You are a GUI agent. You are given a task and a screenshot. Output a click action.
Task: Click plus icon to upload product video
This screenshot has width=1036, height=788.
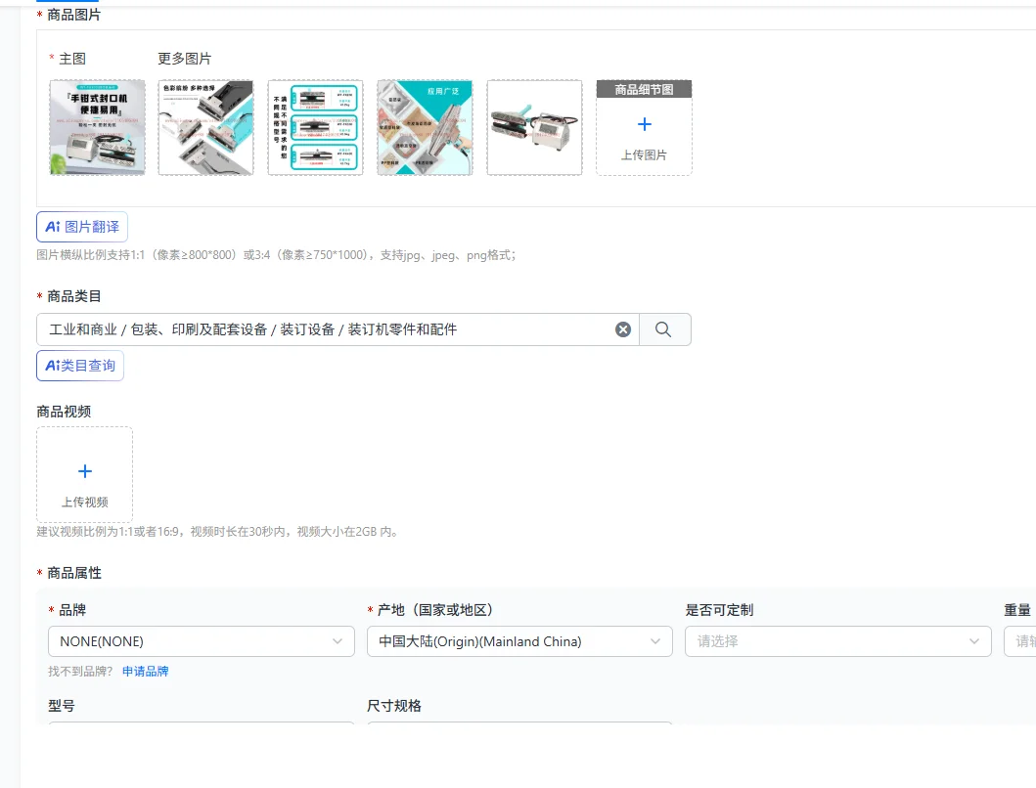[85, 471]
